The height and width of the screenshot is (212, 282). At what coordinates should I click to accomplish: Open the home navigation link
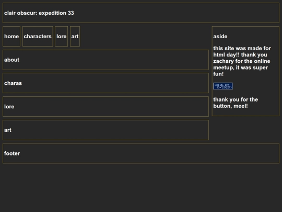(x=11, y=37)
